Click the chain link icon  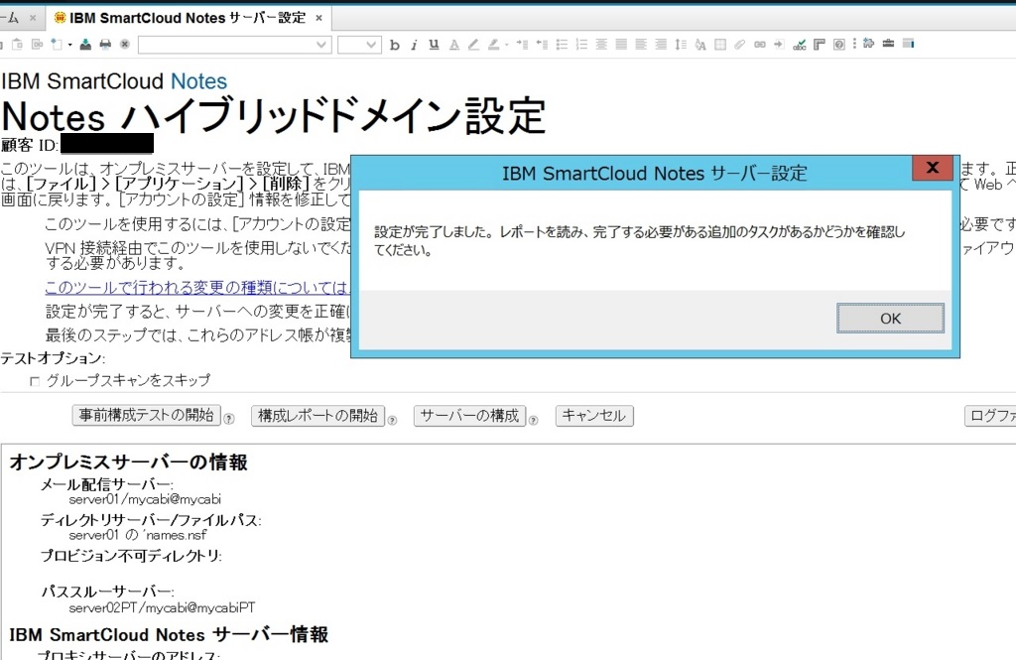click(x=759, y=45)
